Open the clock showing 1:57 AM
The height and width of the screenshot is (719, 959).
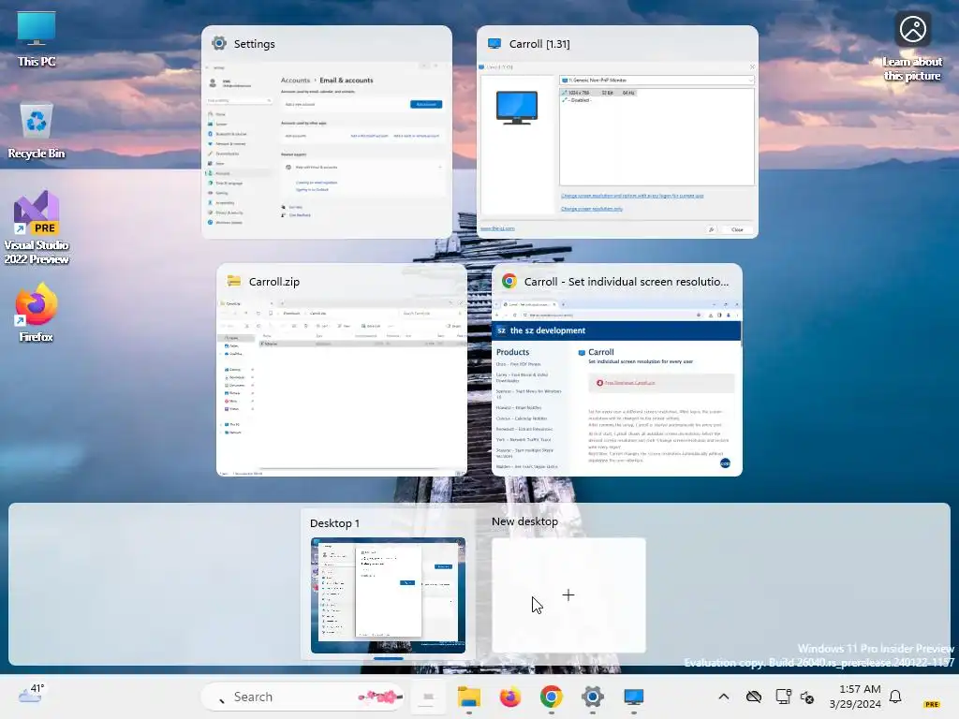(x=855, y=697)
